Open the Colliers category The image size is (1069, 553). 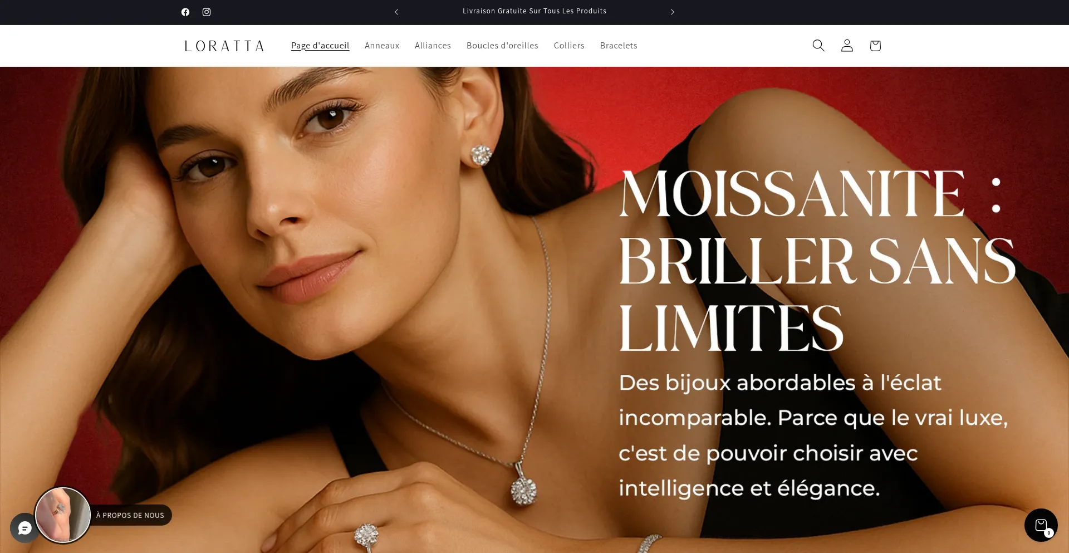[569, 46]
